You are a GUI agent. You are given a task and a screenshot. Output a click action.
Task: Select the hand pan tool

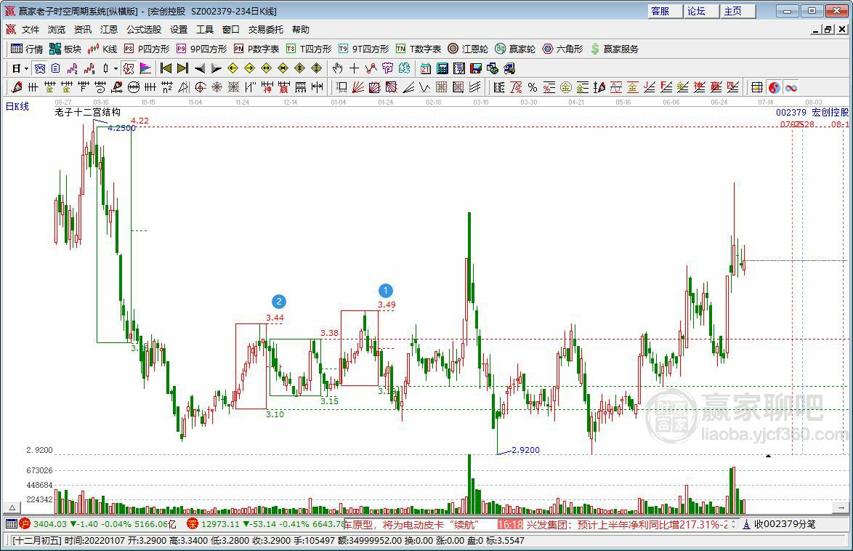(x=337, y=68)
